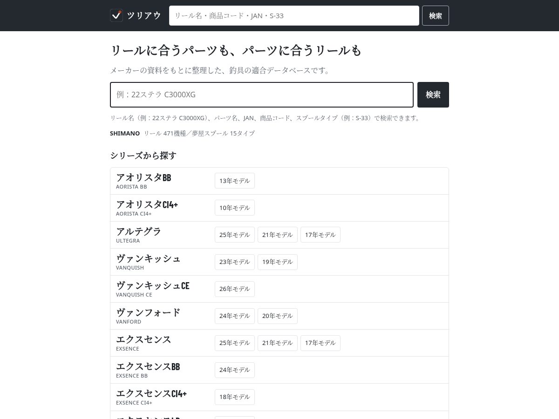Click the large dark 検索 button
This screenshot has height=419, width=559.
(433, 95)
